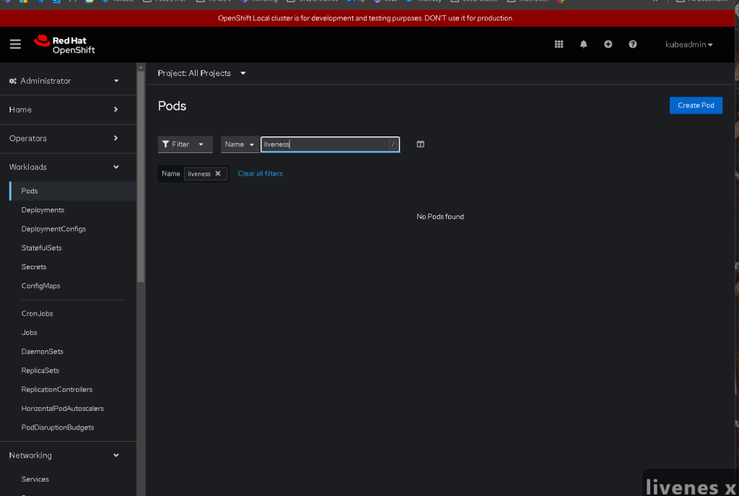Open the notifications bell
Viewport: 739px width, 496px height.
pos(583,44)
